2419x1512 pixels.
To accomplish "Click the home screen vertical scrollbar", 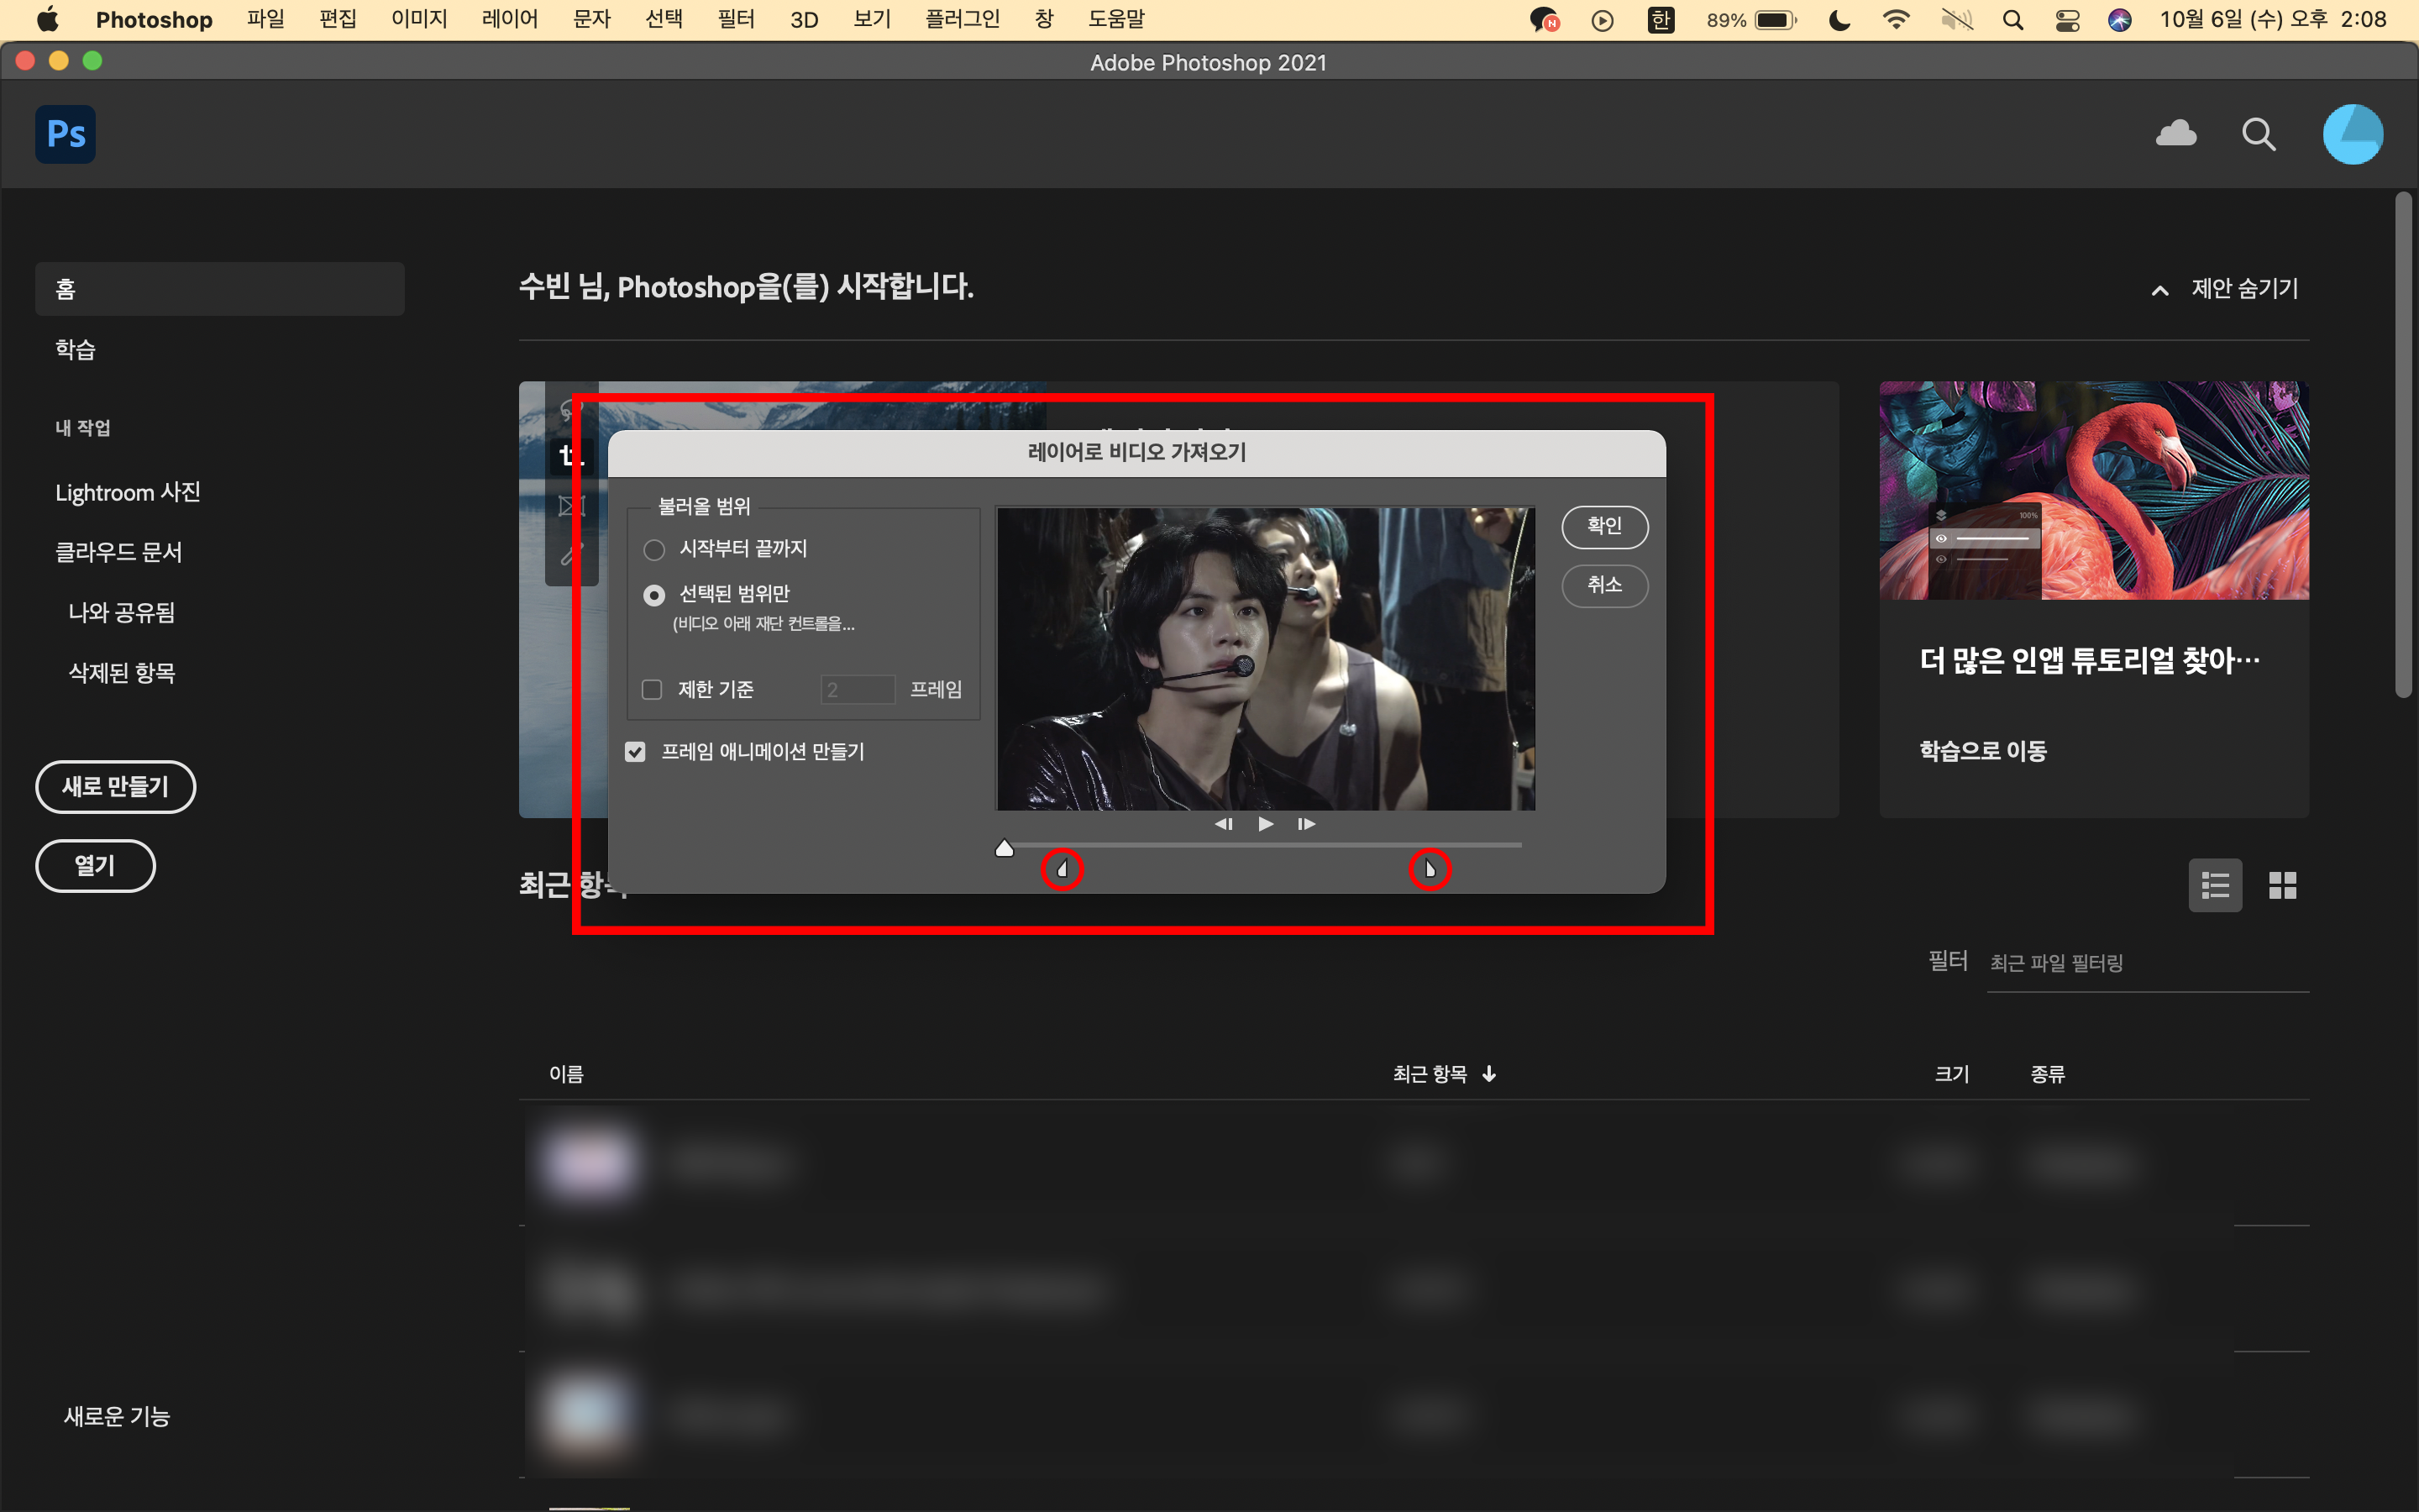I will tap(2404, 445).
